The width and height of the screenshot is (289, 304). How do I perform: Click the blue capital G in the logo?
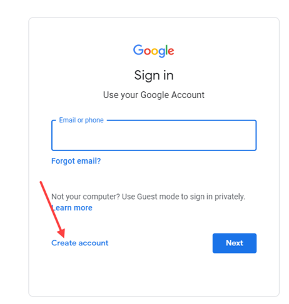138,50
